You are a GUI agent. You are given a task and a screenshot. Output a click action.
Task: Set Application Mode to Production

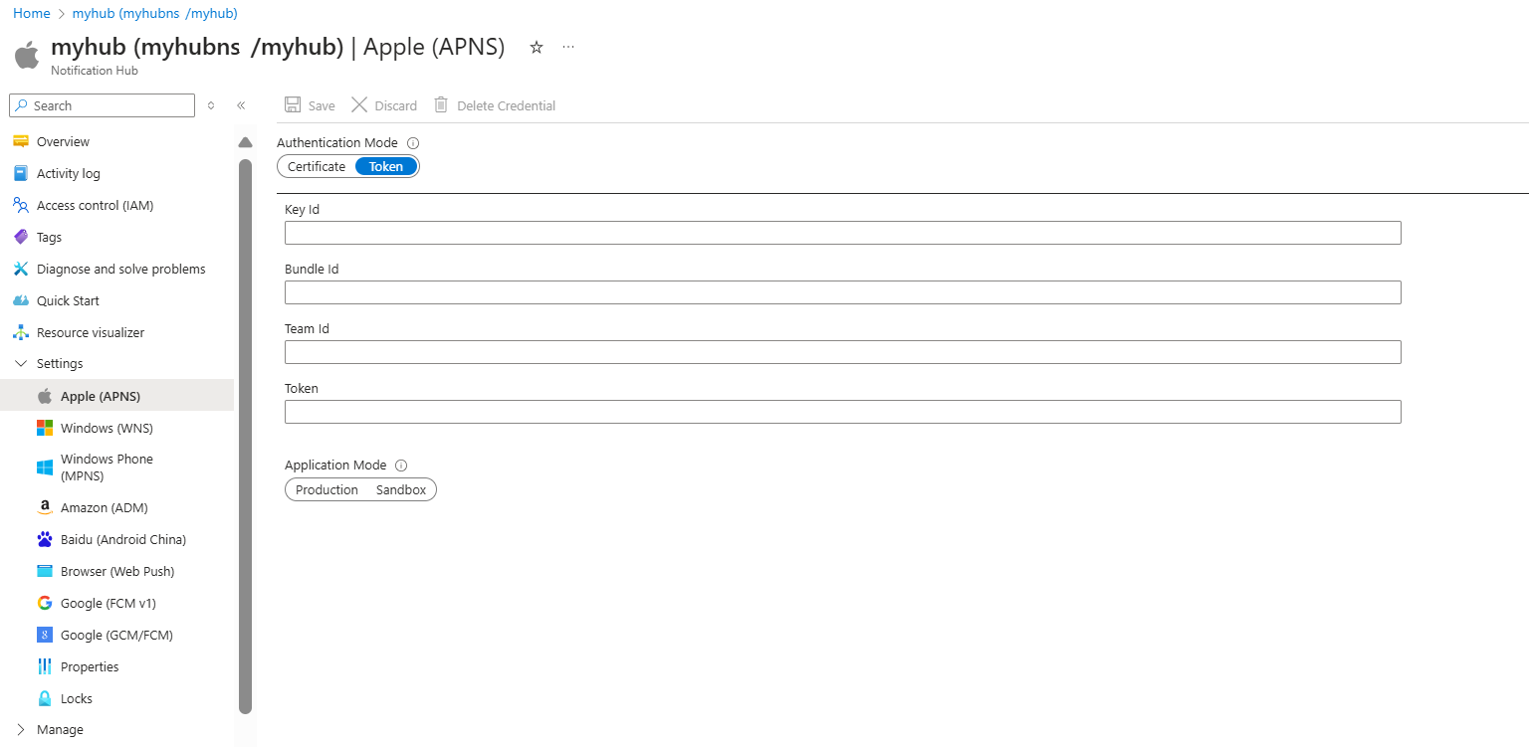point(327,489)
